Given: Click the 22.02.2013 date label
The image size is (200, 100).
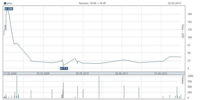Looking at the screenshot, I should pos(174,3).
